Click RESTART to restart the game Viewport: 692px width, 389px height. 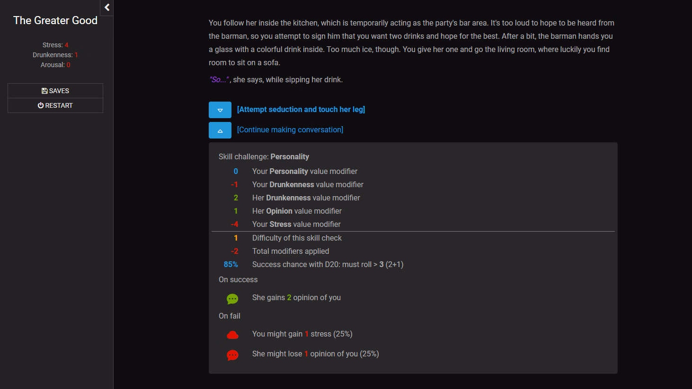tap(55, 105)
